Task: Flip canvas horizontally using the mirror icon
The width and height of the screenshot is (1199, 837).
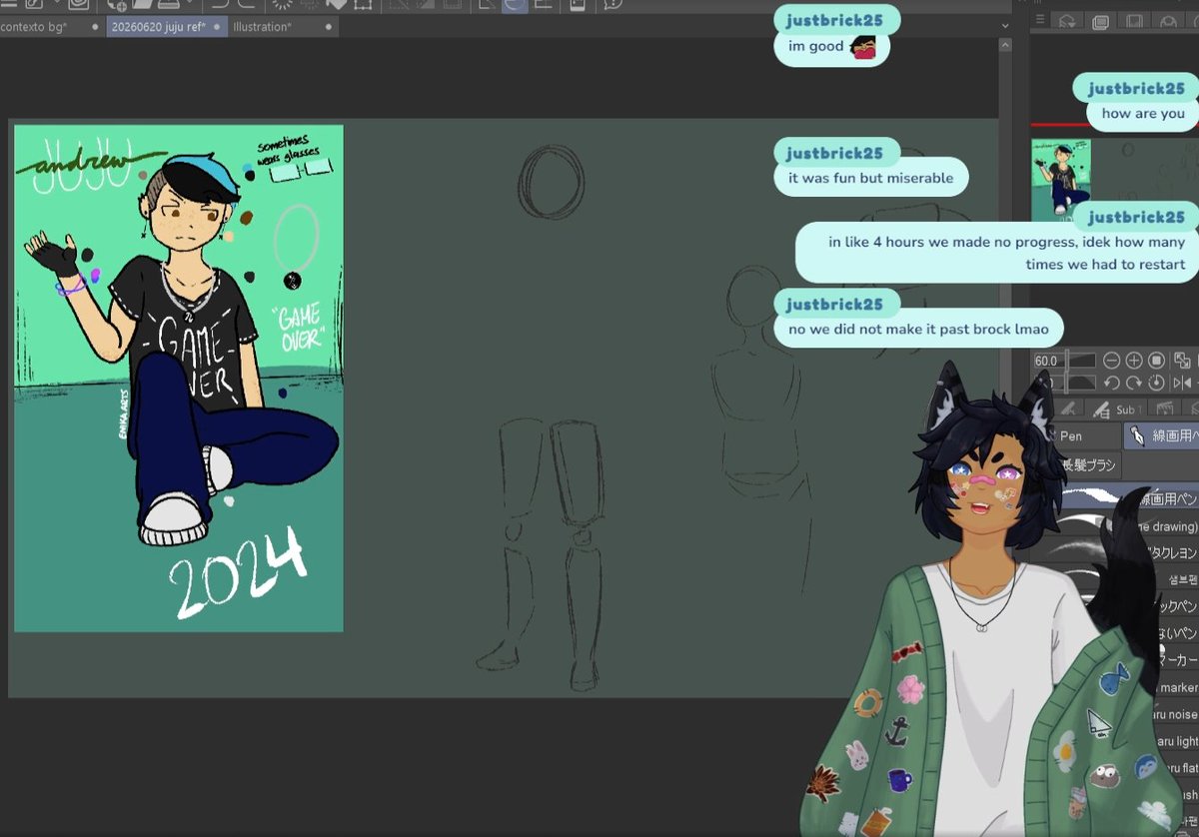Action: coord(1183,383)
